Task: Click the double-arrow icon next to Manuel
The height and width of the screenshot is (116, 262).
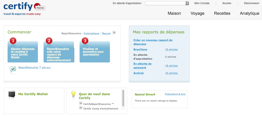Action: [114, 33]
